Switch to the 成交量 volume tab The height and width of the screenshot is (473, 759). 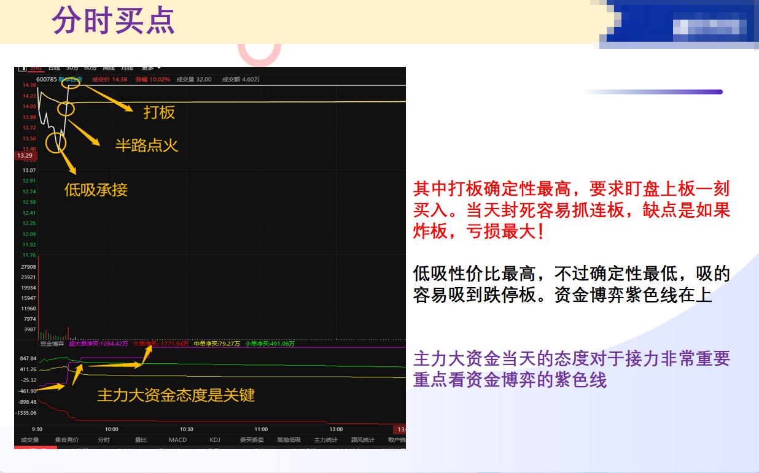click(31, 439)
